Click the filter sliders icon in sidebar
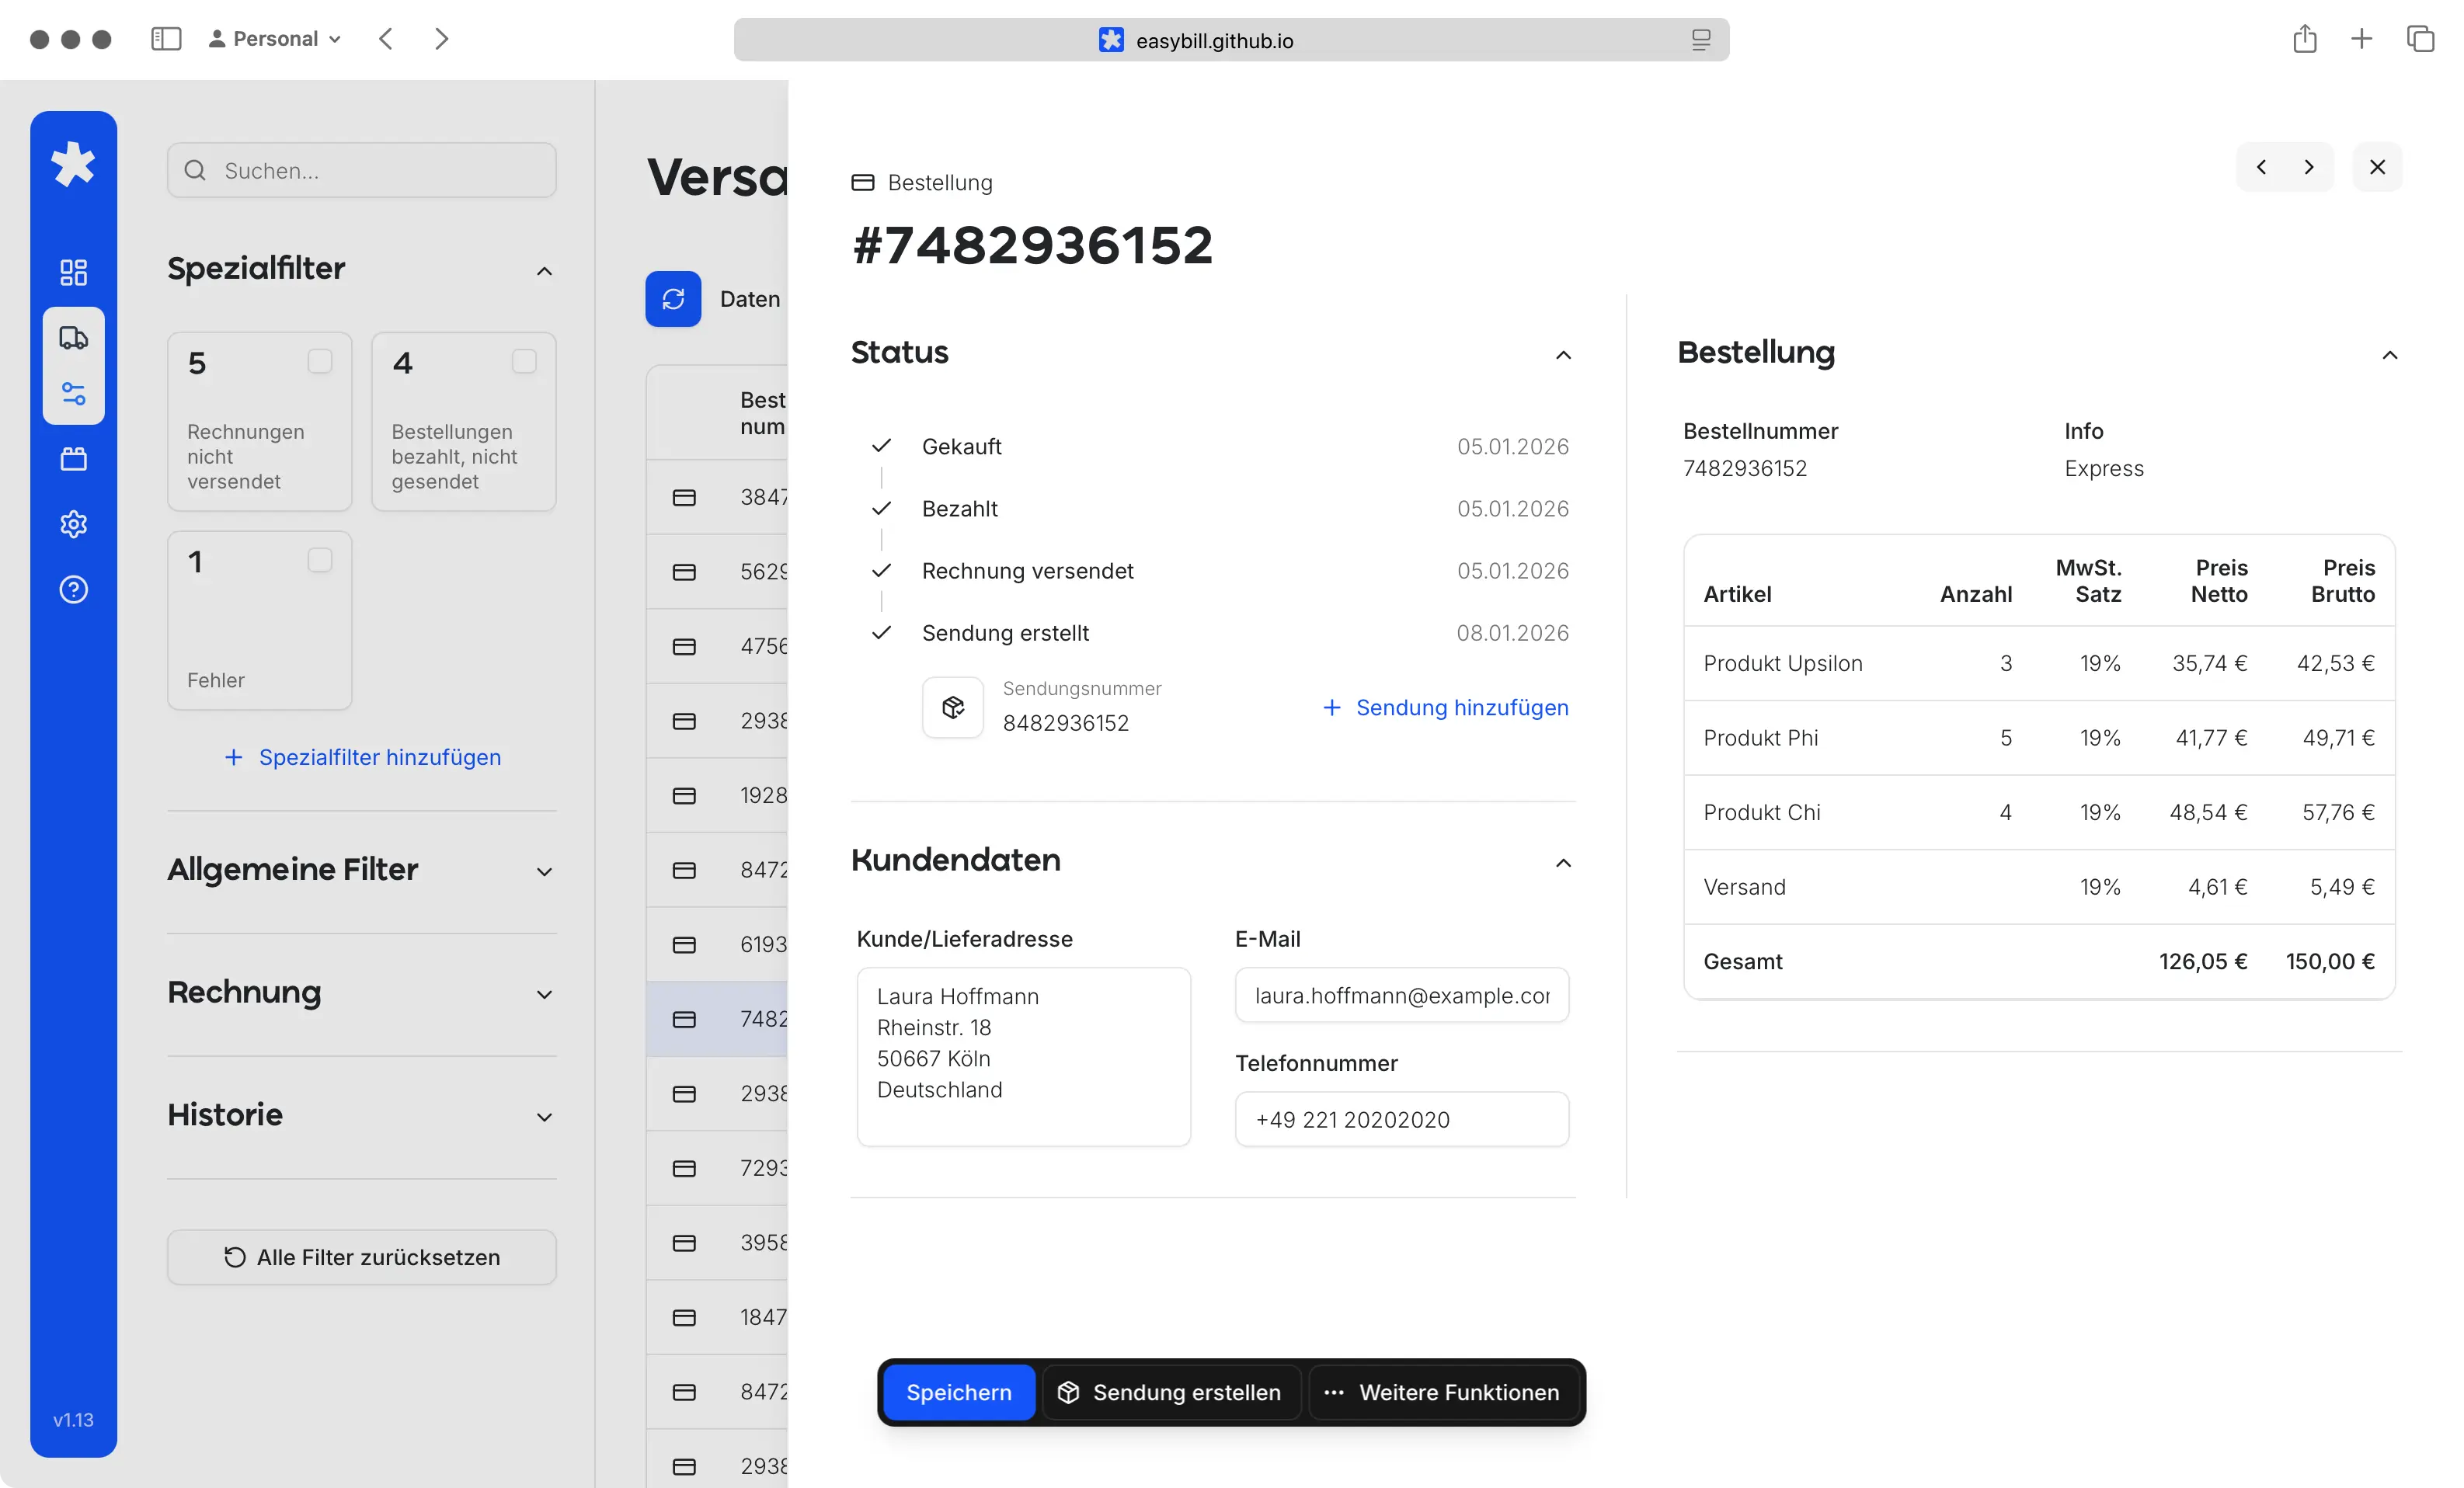Screen dimensions: 2464x1488 pos(73,394)
